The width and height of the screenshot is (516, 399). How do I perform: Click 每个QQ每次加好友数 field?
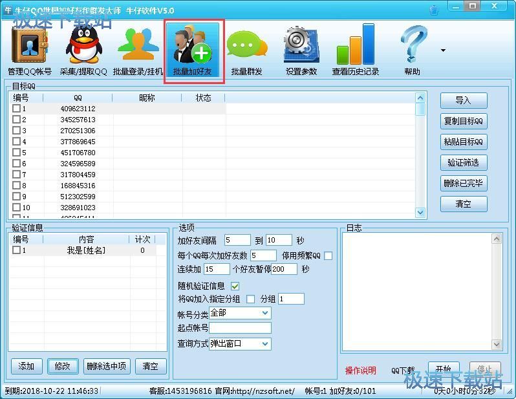263,255
